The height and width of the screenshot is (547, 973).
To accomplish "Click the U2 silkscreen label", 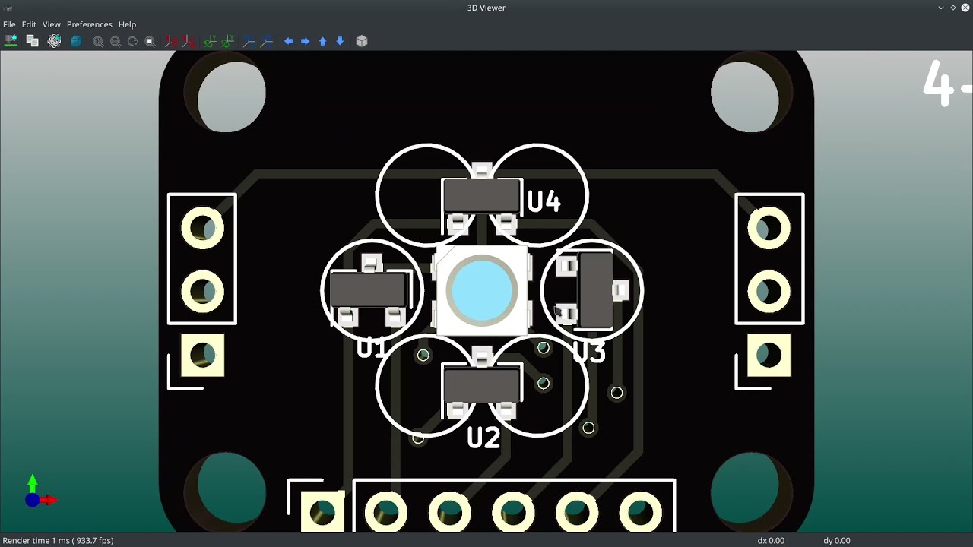I will coord(483,438).
